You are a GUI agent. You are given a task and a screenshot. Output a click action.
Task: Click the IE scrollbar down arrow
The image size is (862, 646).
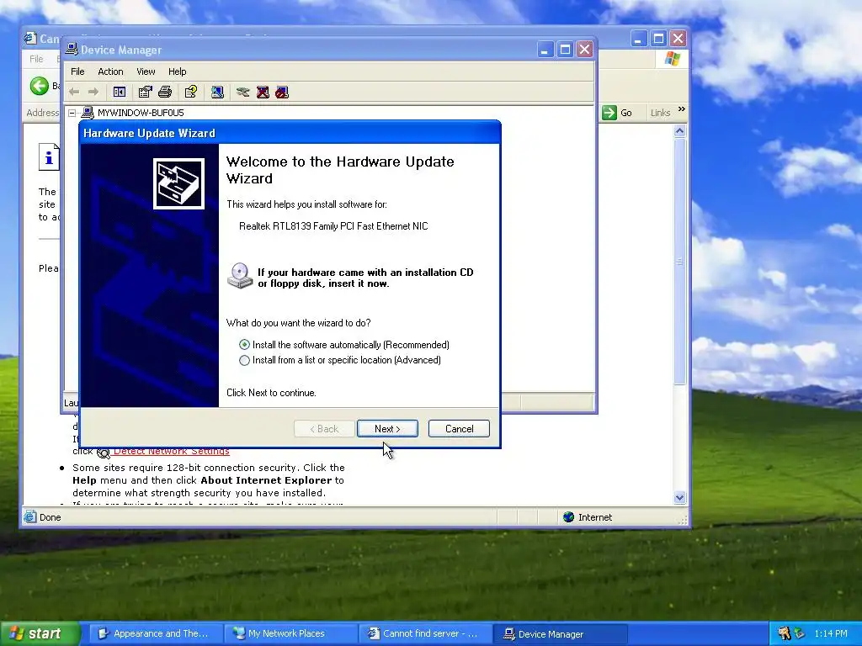tap(679, 498)
